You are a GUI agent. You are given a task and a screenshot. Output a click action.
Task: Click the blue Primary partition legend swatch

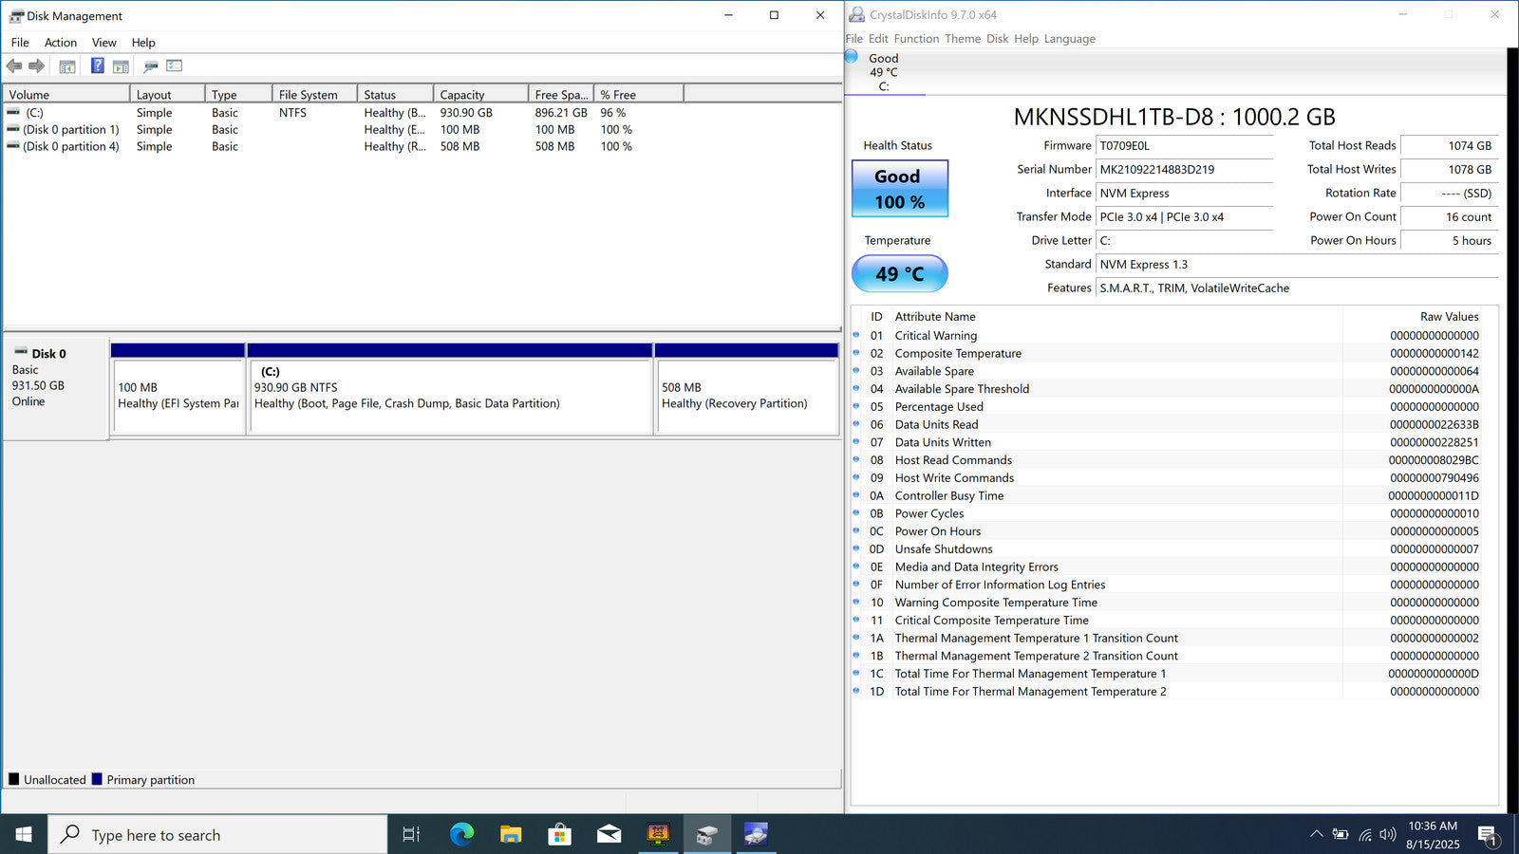point(97,780)
